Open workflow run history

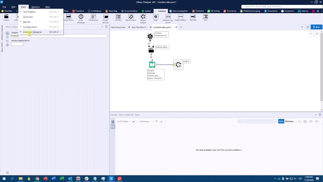(308, 27)
